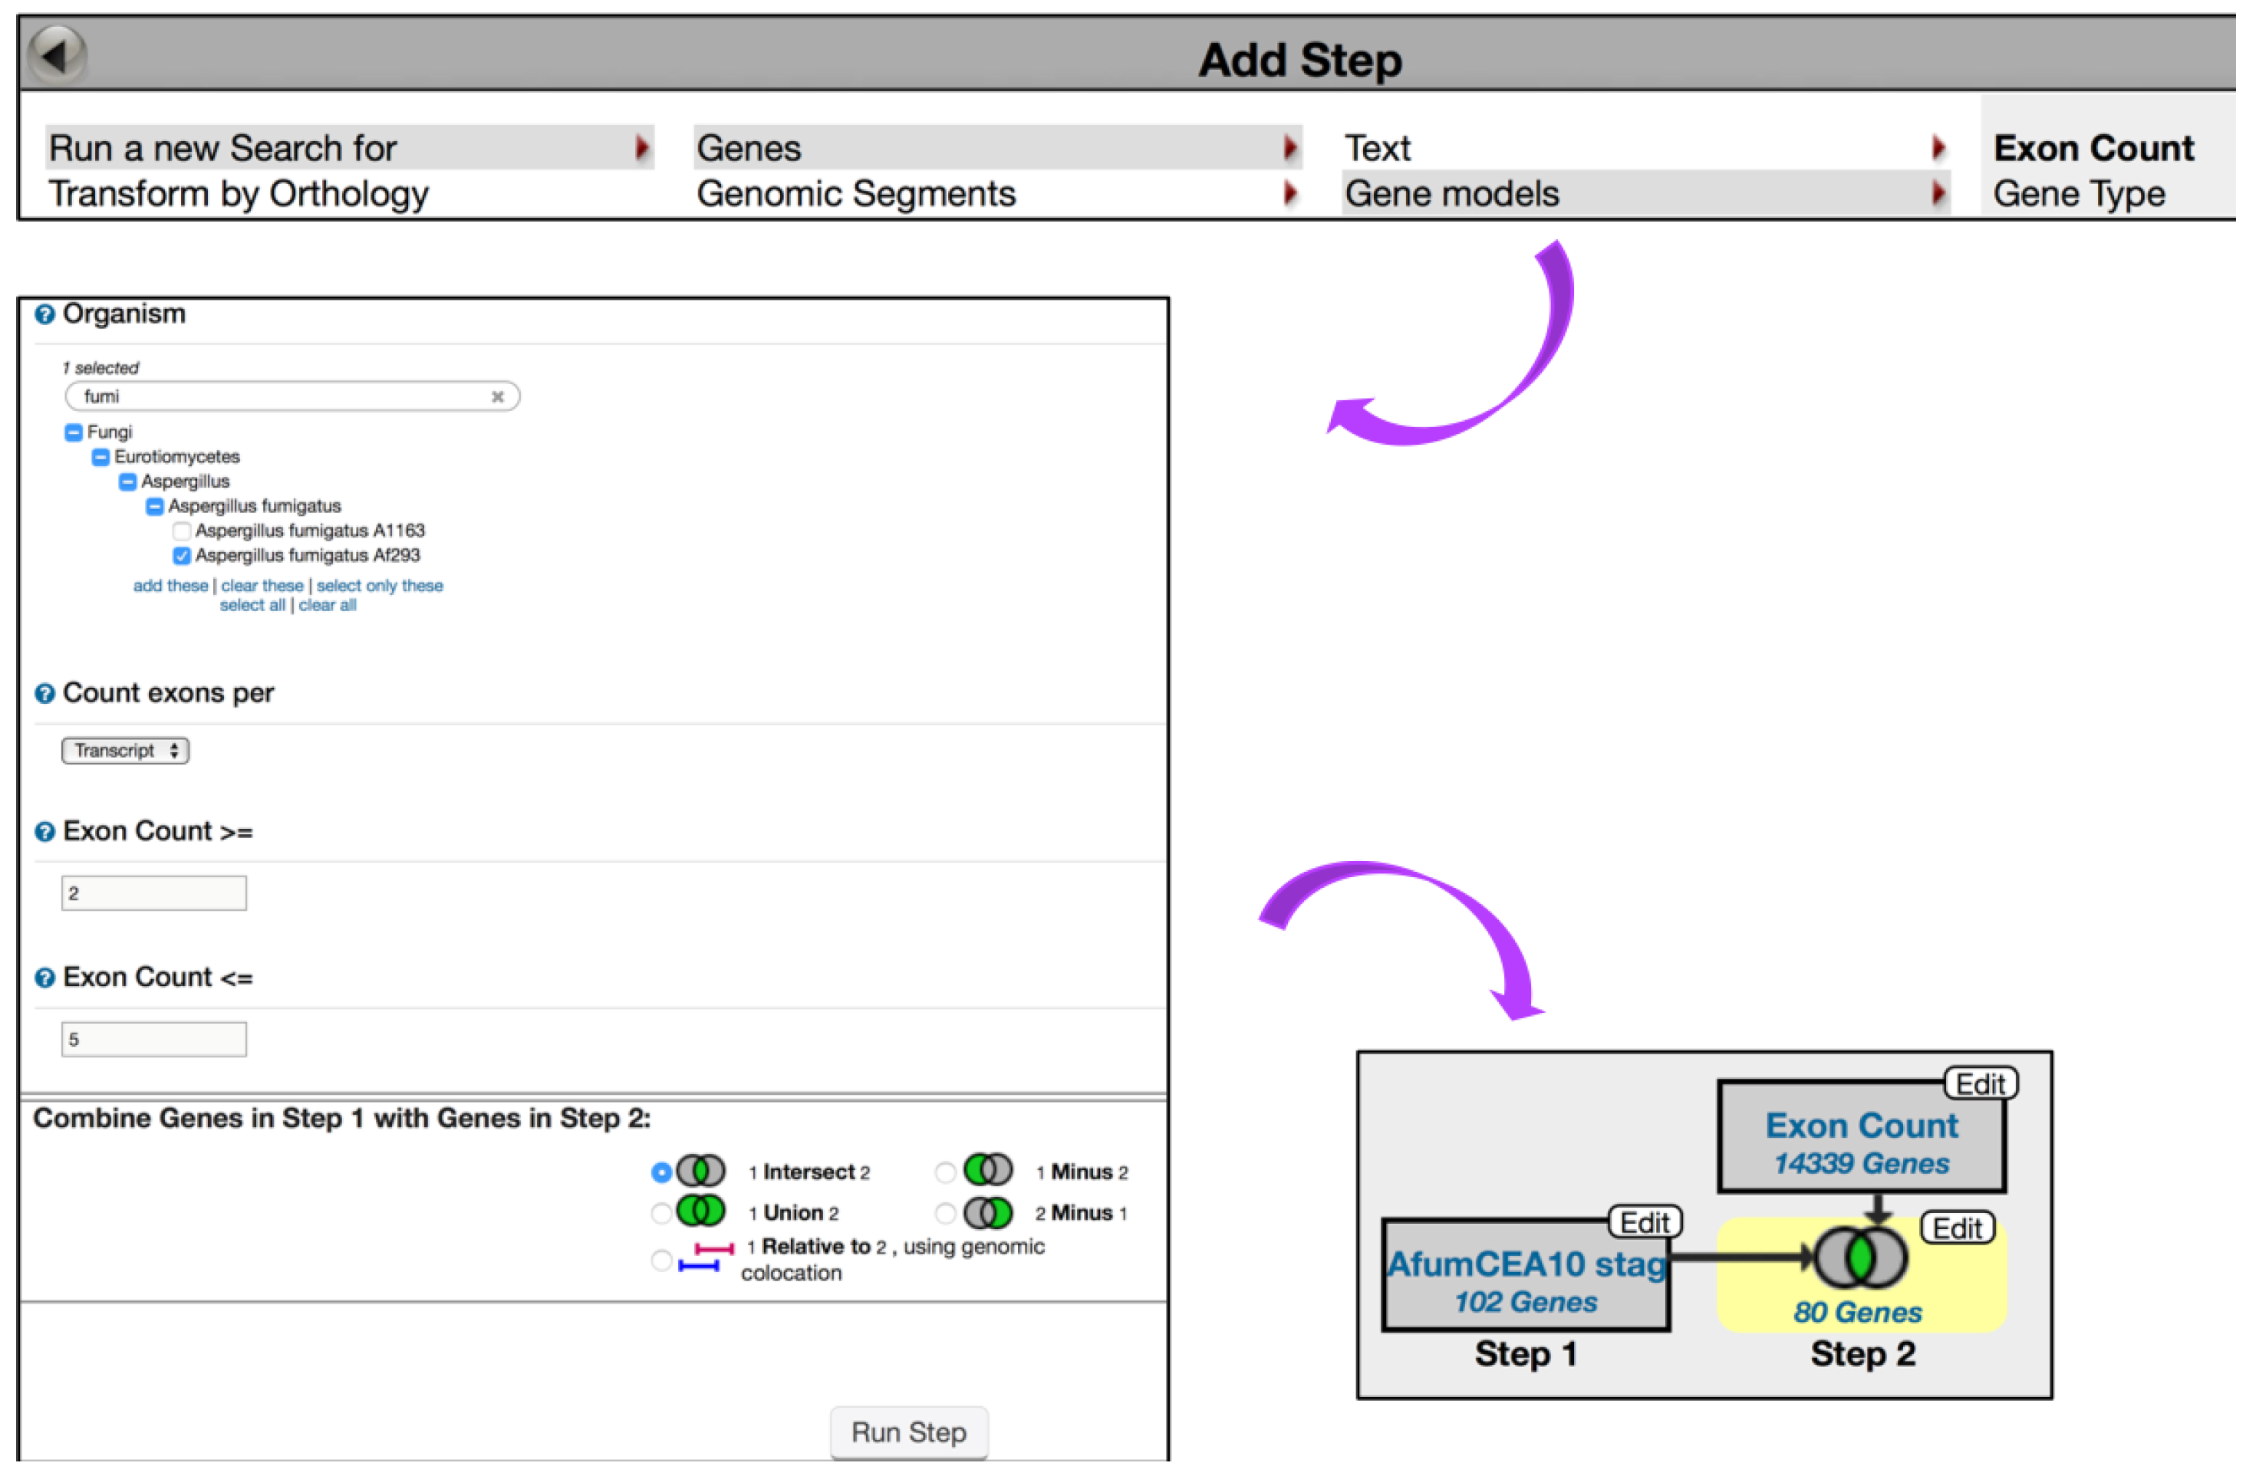Choose Transform by Orthology menu entry
The height and width of the screenshot is (1476, 2246).
(239, 194)
